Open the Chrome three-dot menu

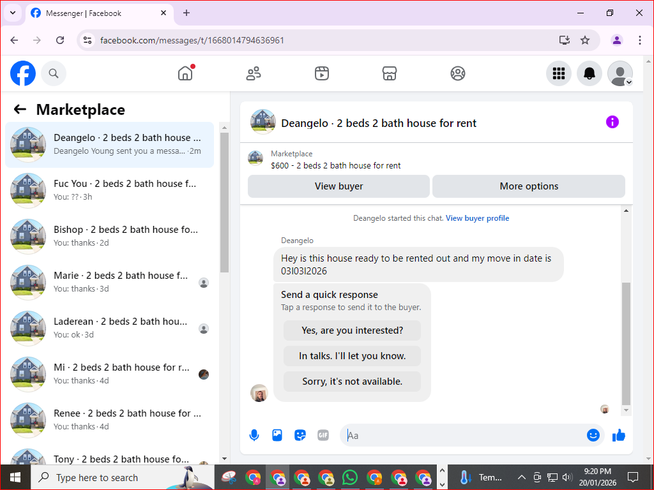(639, 40)
